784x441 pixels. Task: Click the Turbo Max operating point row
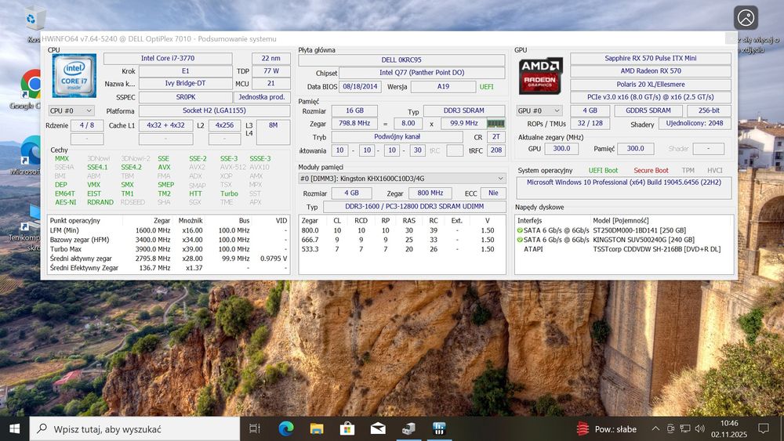tap(169, 249)
